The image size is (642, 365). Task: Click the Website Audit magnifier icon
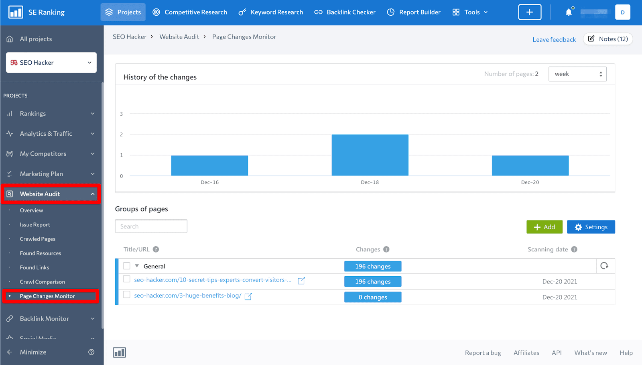10,194
